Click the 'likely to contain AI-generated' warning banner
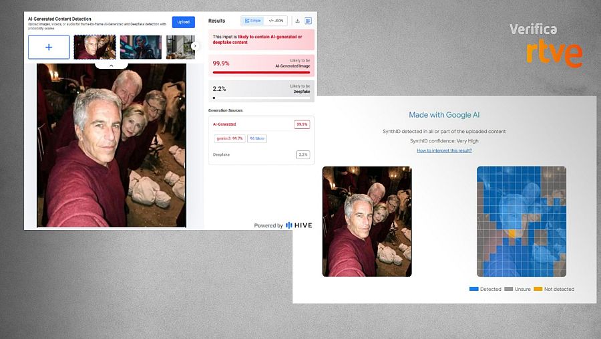 point(261,39)
